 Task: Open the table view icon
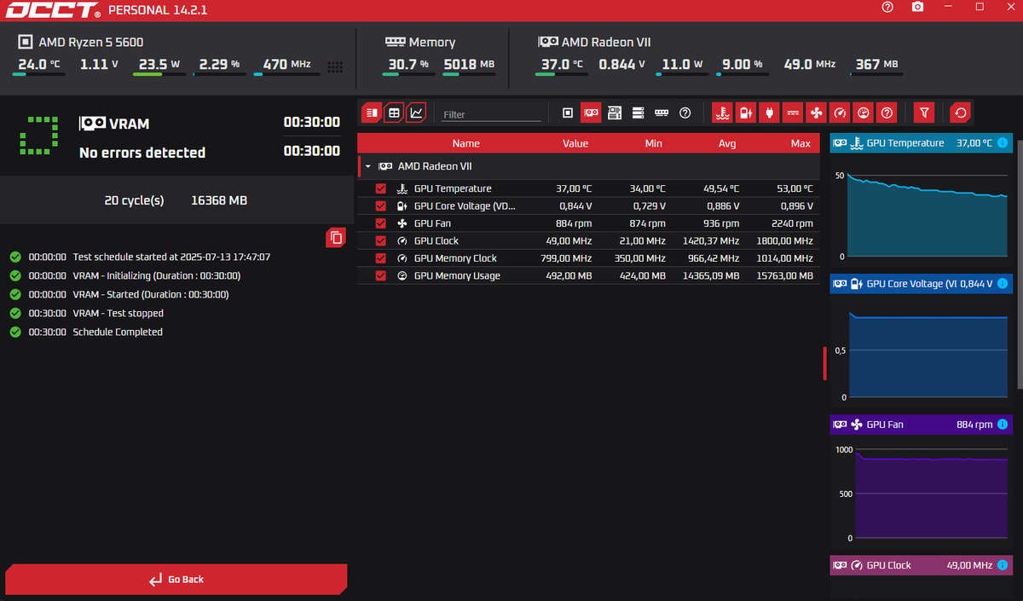pos(393,112)
